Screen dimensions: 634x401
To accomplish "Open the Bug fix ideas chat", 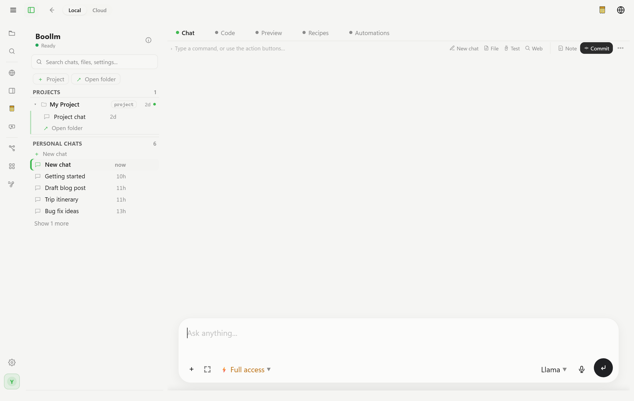I will (x=95, y=211).
